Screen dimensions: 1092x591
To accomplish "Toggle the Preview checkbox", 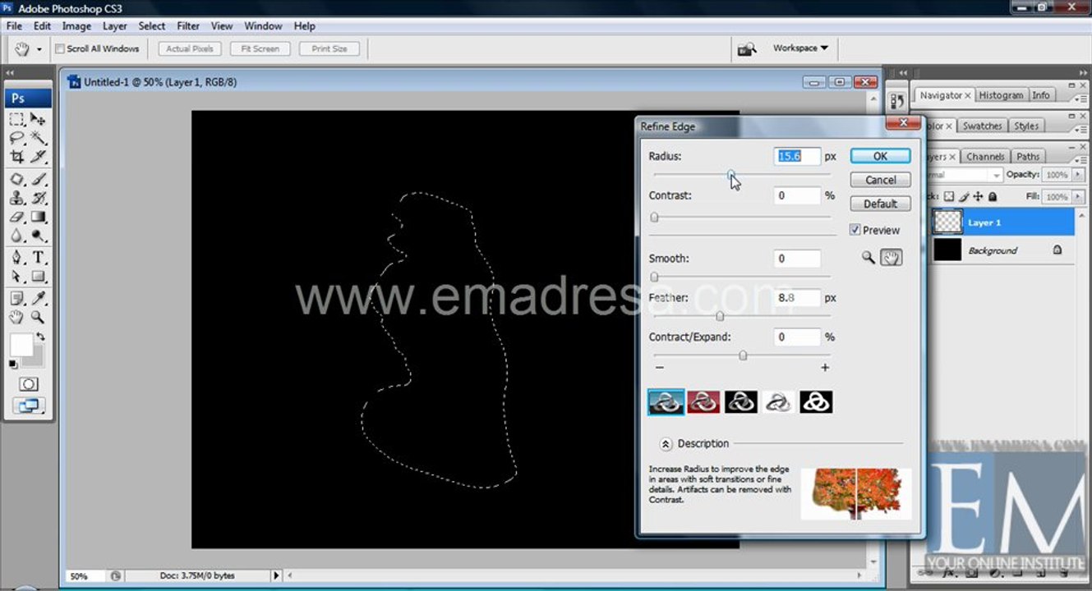I will pyautogui.click(x=855, y=230).
